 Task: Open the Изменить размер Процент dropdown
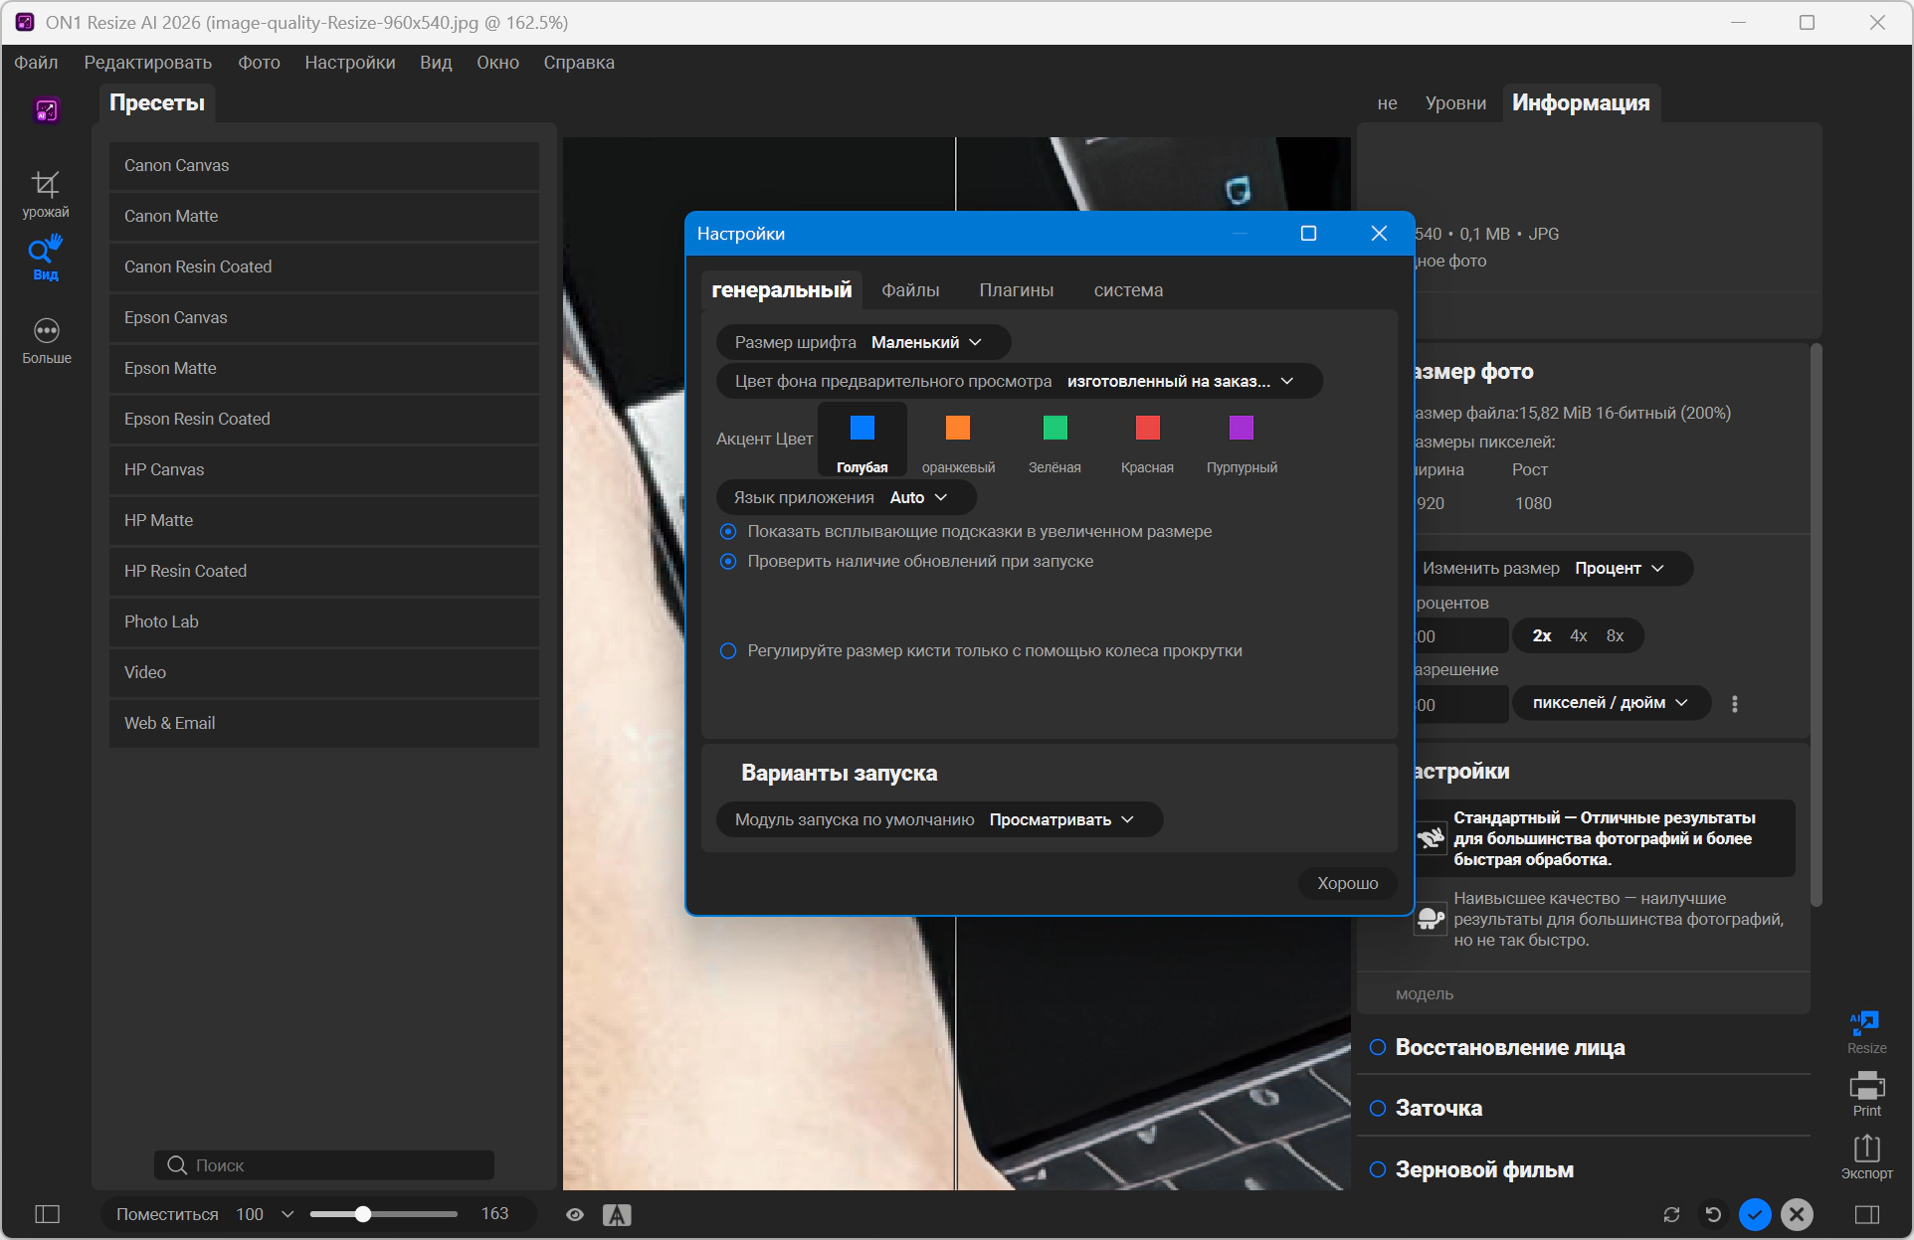click(x=1552, y=568)
